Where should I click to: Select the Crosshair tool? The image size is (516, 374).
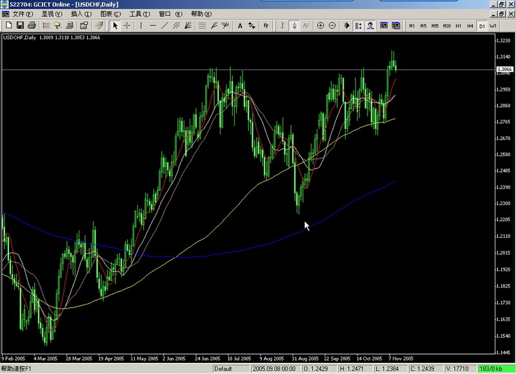[x=128, y=25]
